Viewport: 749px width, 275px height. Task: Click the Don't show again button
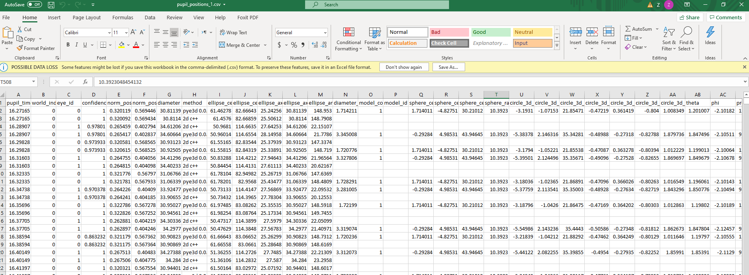coord(404,67)
